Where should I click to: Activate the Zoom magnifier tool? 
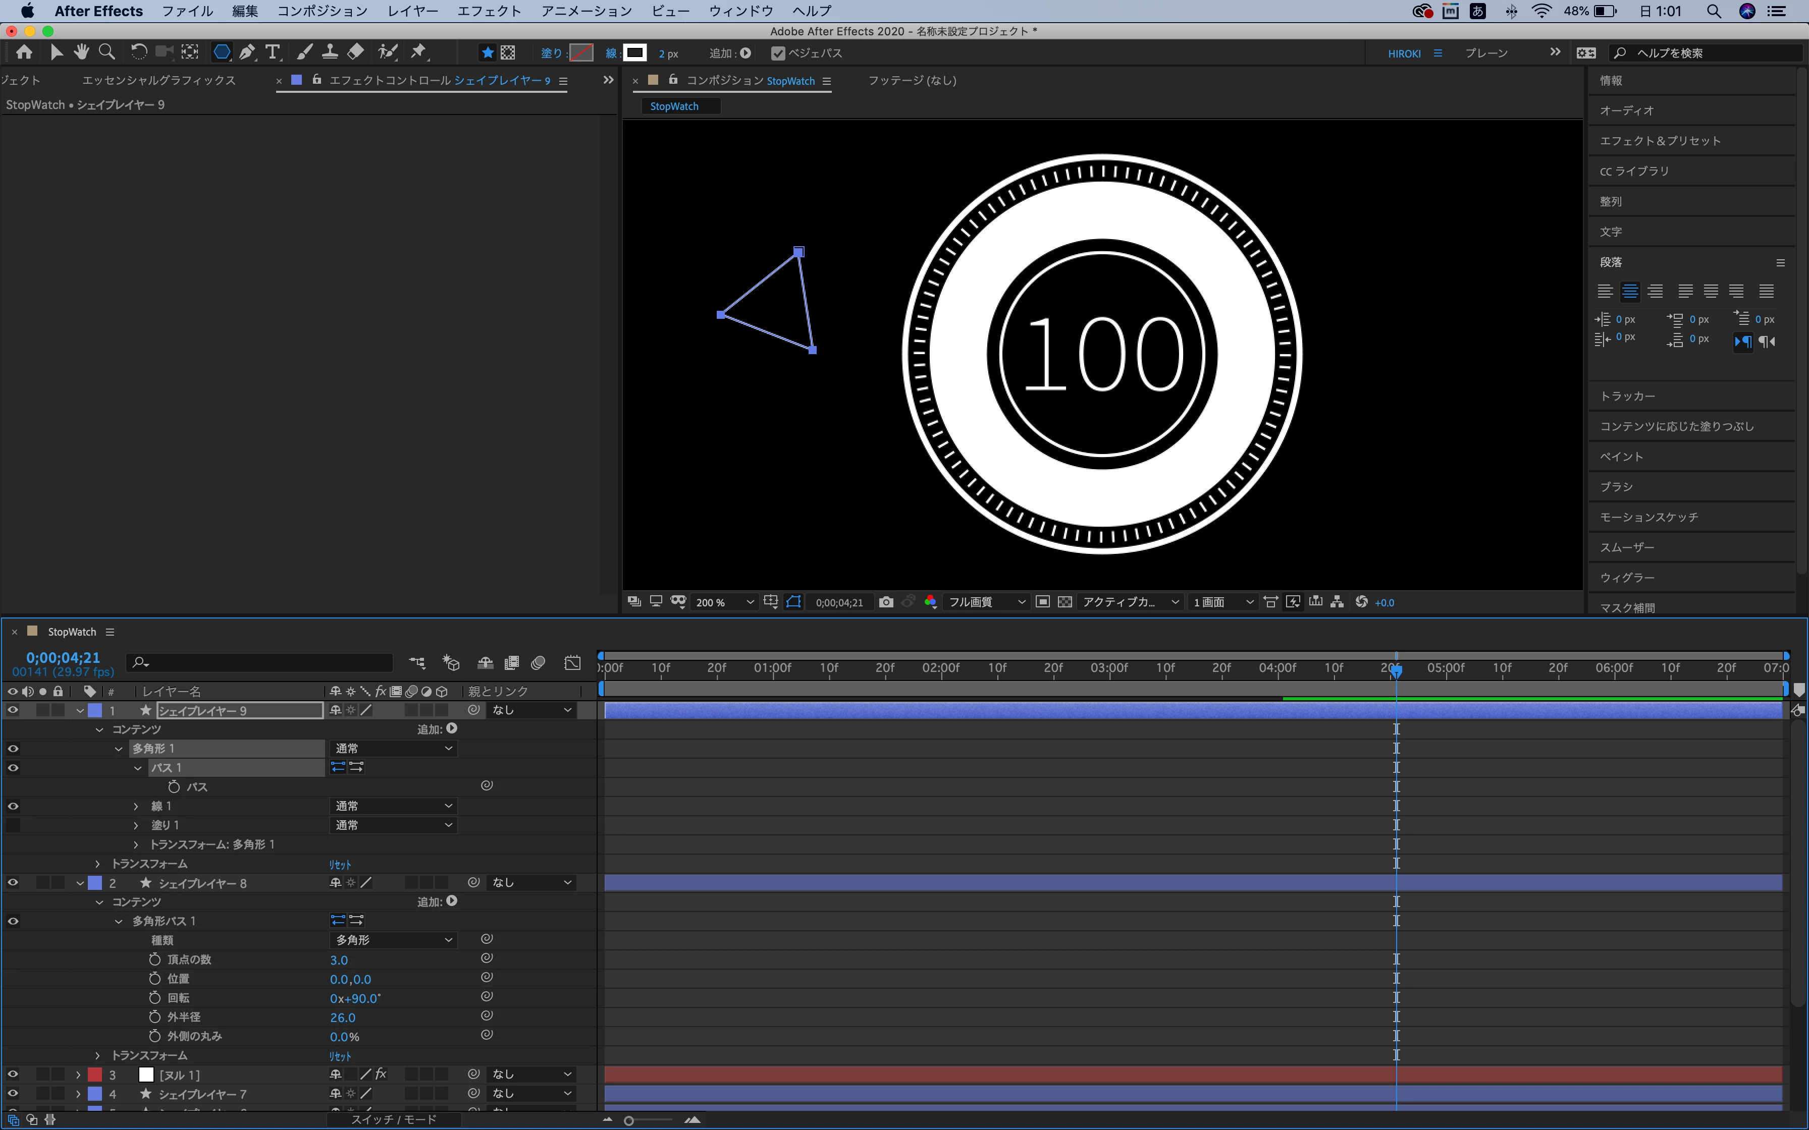[x=107, y=52]
